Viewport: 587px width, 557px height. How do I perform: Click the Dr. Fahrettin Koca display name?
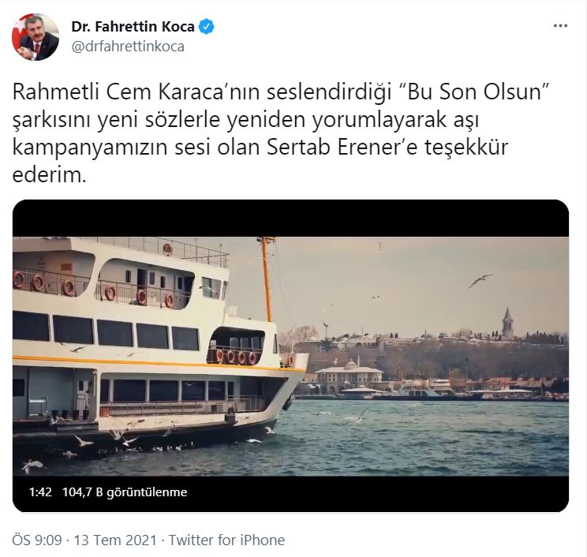click(x=133, y=27)
